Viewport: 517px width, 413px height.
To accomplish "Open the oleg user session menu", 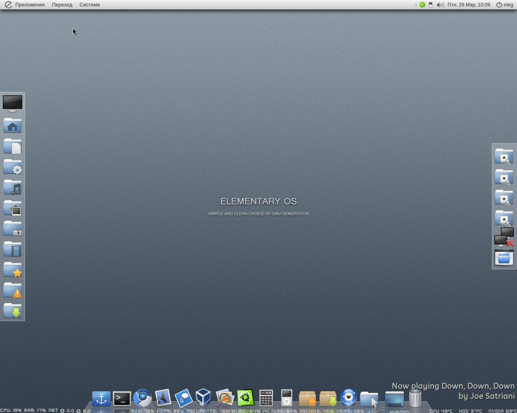I will tap(505, 5).
